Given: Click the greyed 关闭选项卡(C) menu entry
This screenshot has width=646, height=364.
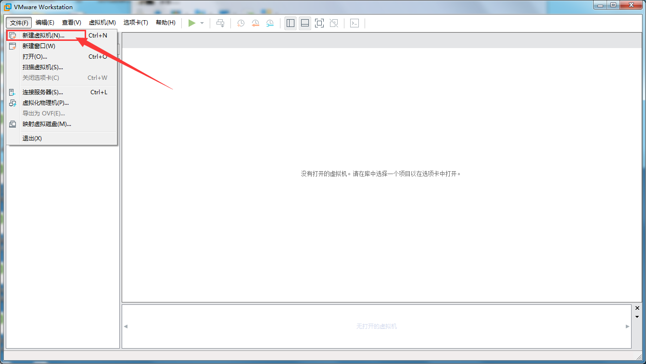Looking at the screenshot, I should pyautogui.click(x=62, y=78).
